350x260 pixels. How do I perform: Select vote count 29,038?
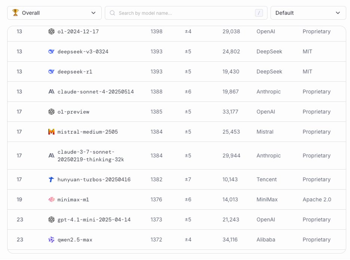pyautogui.click(x=231, y=31)
